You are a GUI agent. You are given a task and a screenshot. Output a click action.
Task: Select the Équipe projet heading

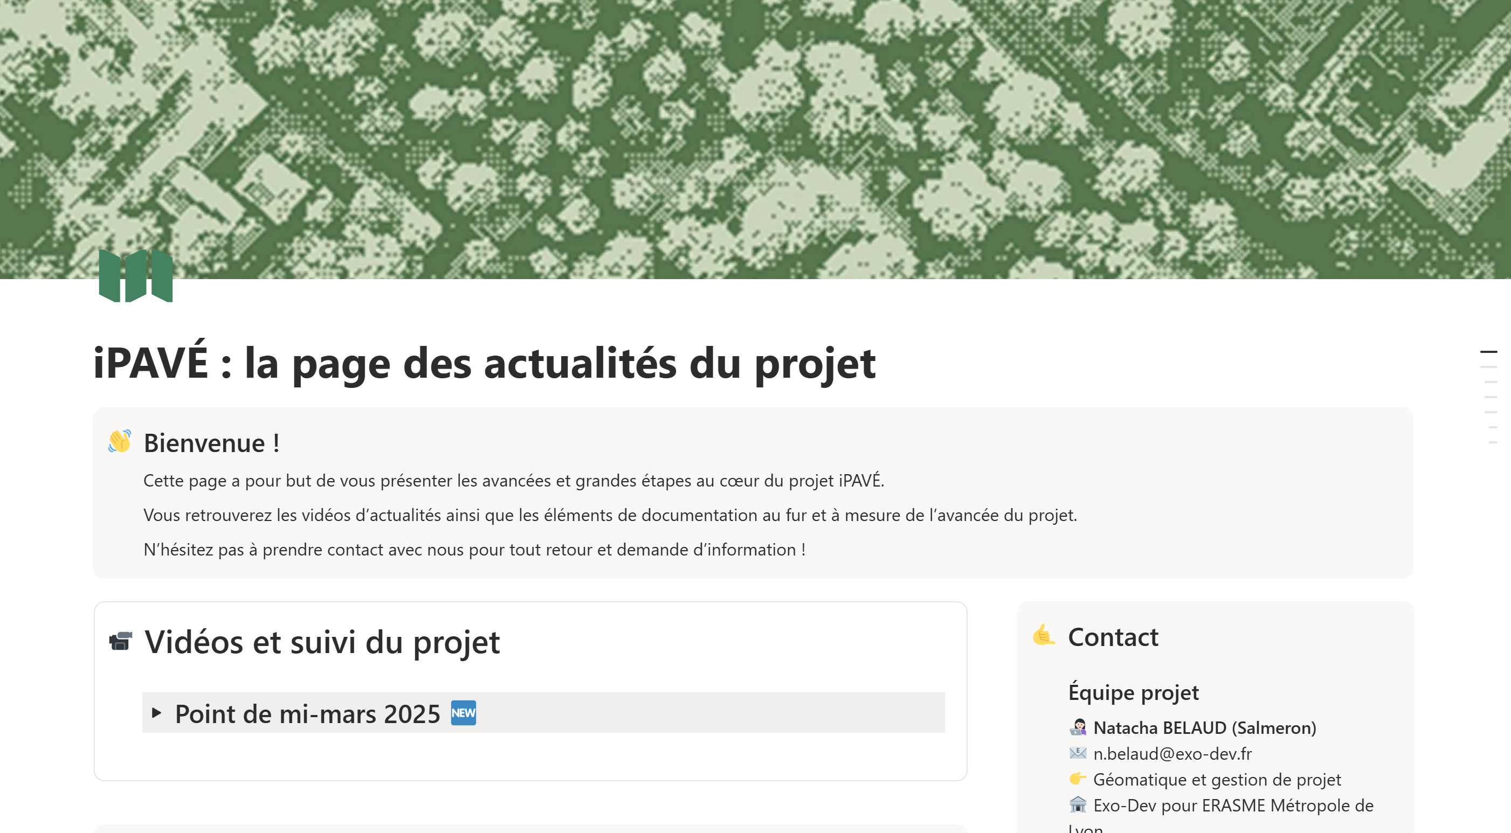1134,692
